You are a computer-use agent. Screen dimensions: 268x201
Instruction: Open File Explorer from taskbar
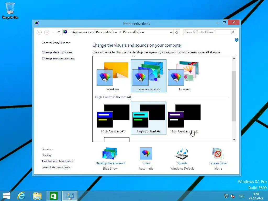[37, 196]
